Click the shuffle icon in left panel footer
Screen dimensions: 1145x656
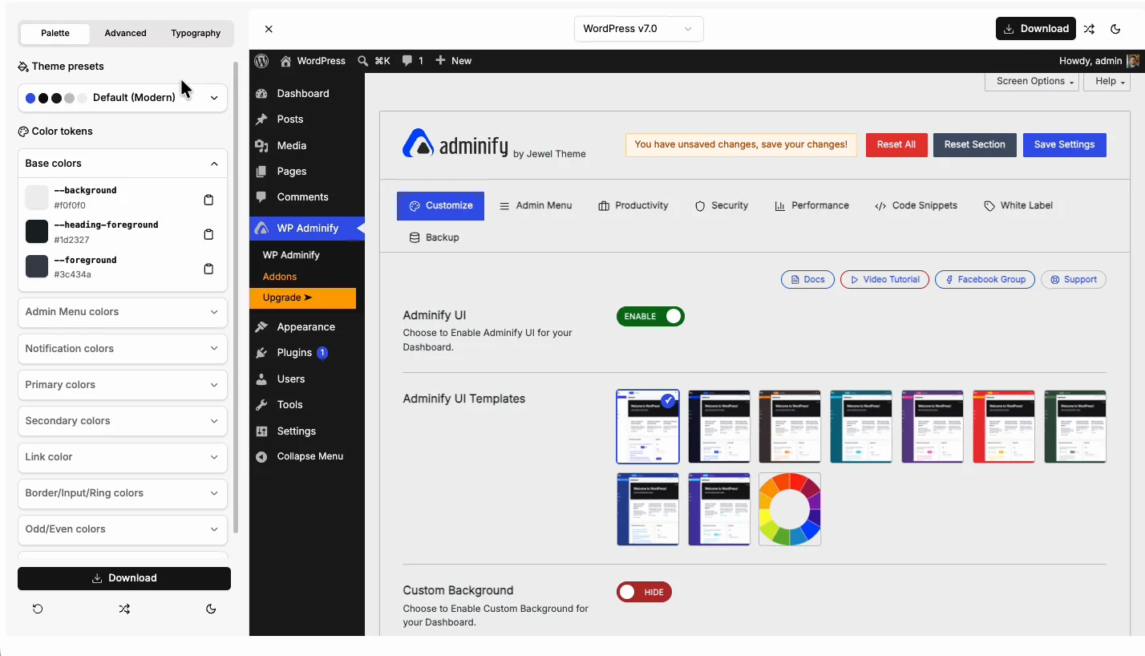click(124, 609)
